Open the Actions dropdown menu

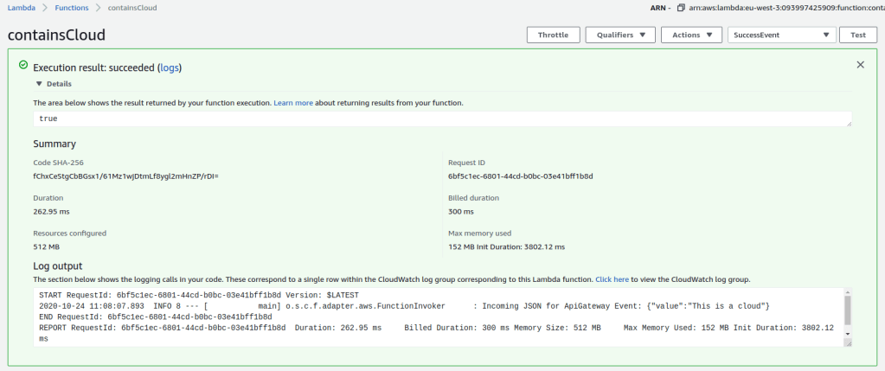click(691, 35)
